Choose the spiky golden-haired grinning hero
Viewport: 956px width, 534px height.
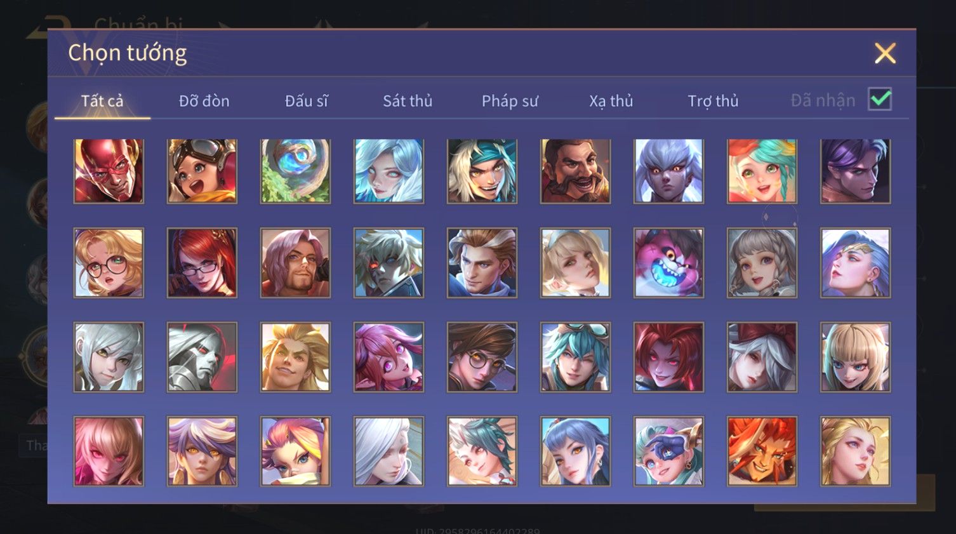(295, 357)
